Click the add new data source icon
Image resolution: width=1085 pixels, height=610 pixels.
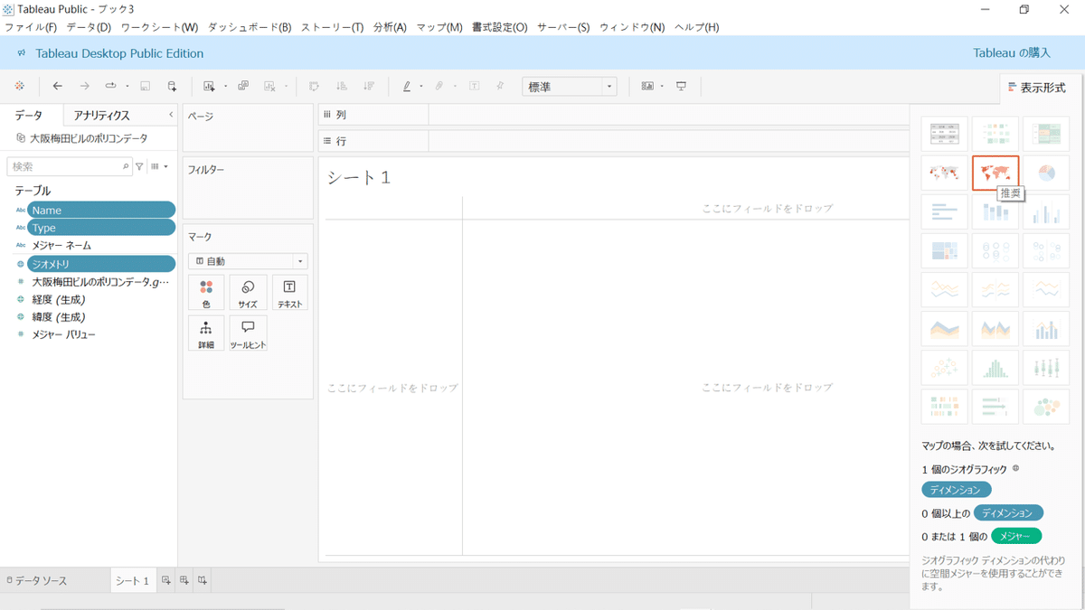[x=172, y=86]
